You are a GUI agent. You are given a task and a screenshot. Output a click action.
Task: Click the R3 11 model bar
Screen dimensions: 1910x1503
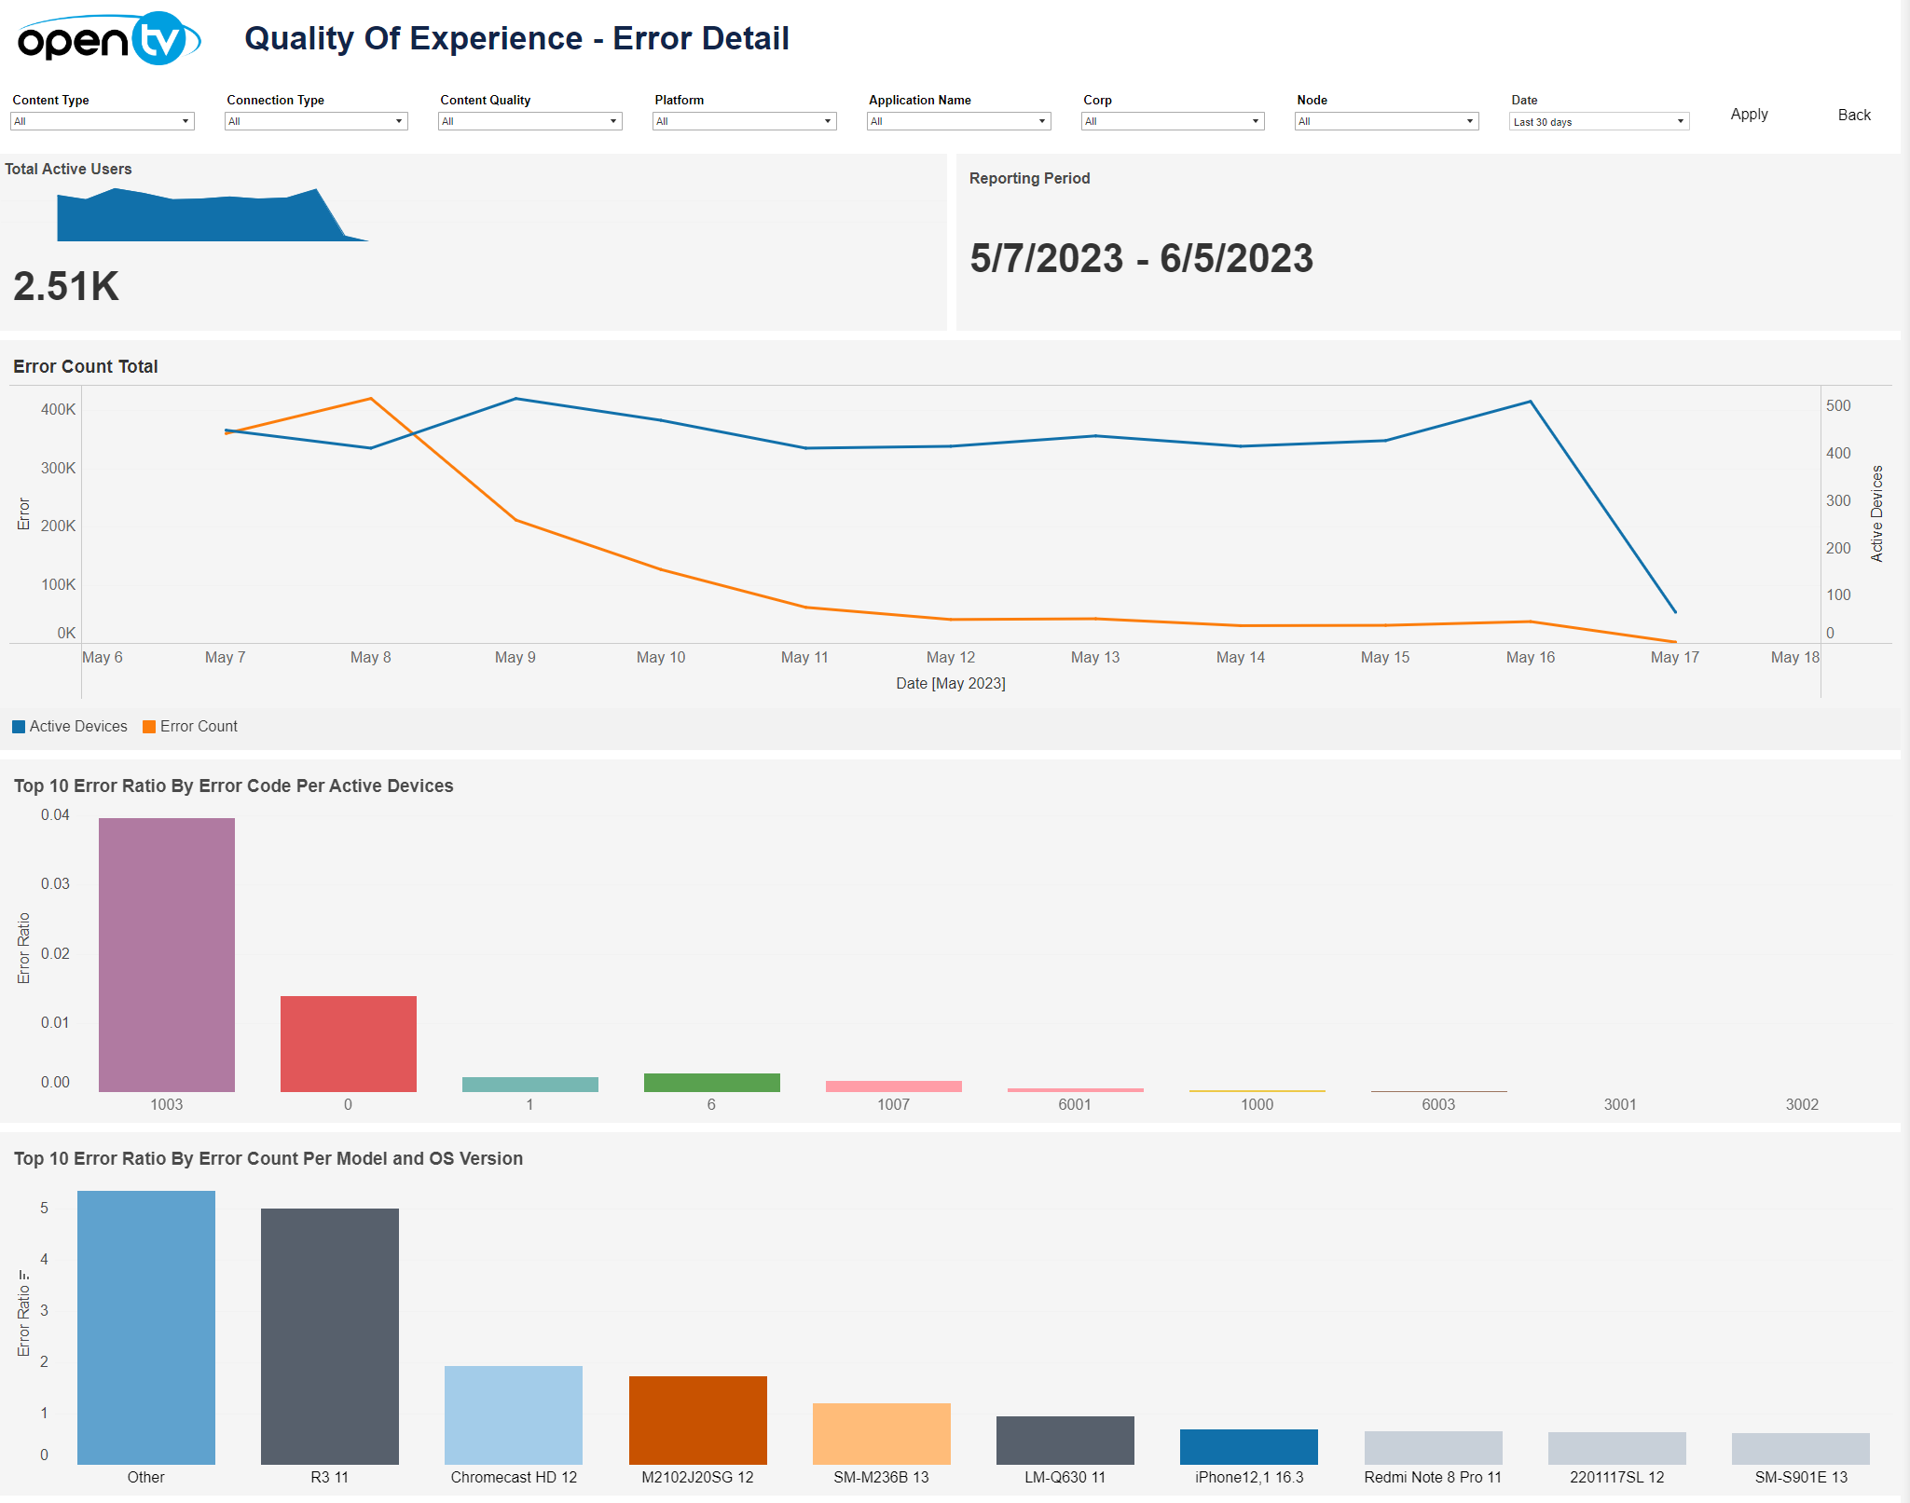coord(330,1335)
